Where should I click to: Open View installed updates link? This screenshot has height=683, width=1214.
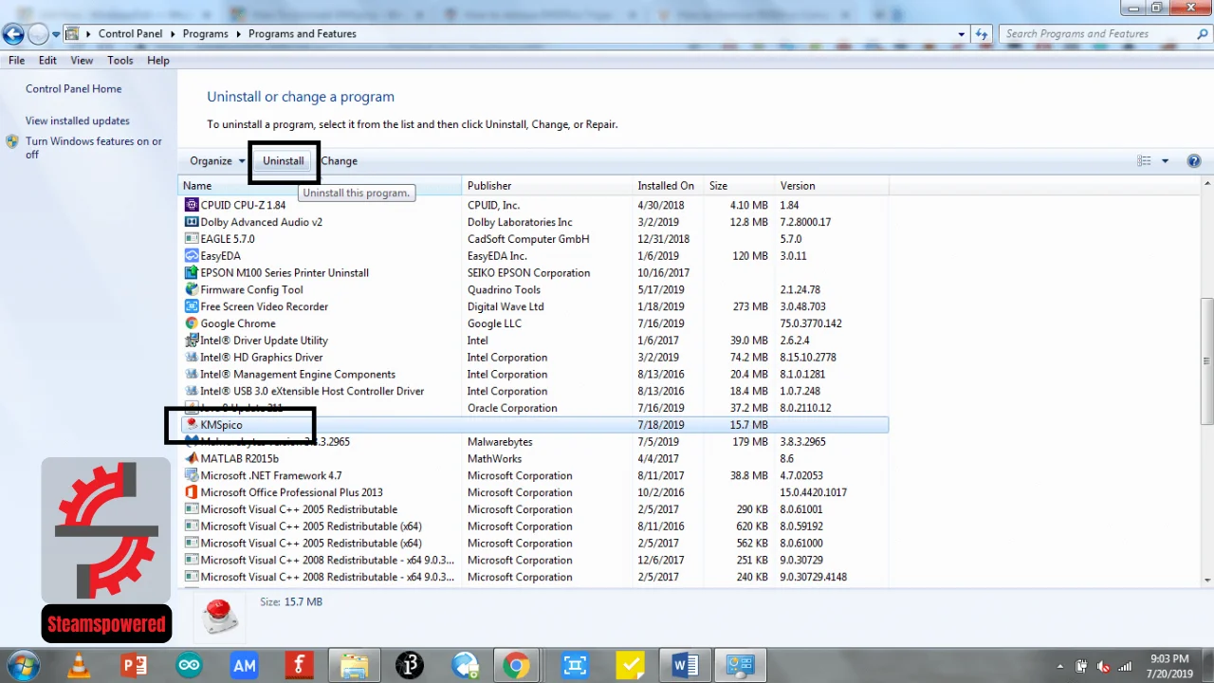pos(78,121)
